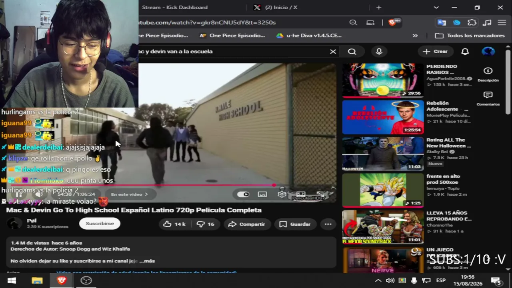
Task: Open the Windows notification center icon
Action: [496, 280]
